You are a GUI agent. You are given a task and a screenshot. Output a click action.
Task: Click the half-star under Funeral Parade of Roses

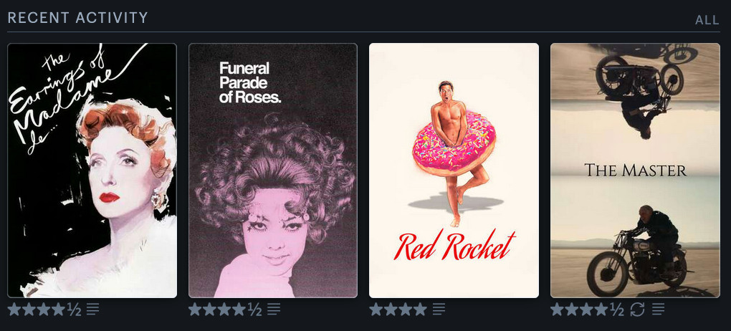[255, 309]
